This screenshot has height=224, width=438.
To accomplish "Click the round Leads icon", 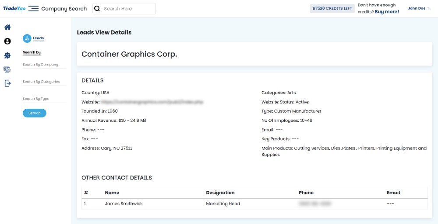I will 27,38.
